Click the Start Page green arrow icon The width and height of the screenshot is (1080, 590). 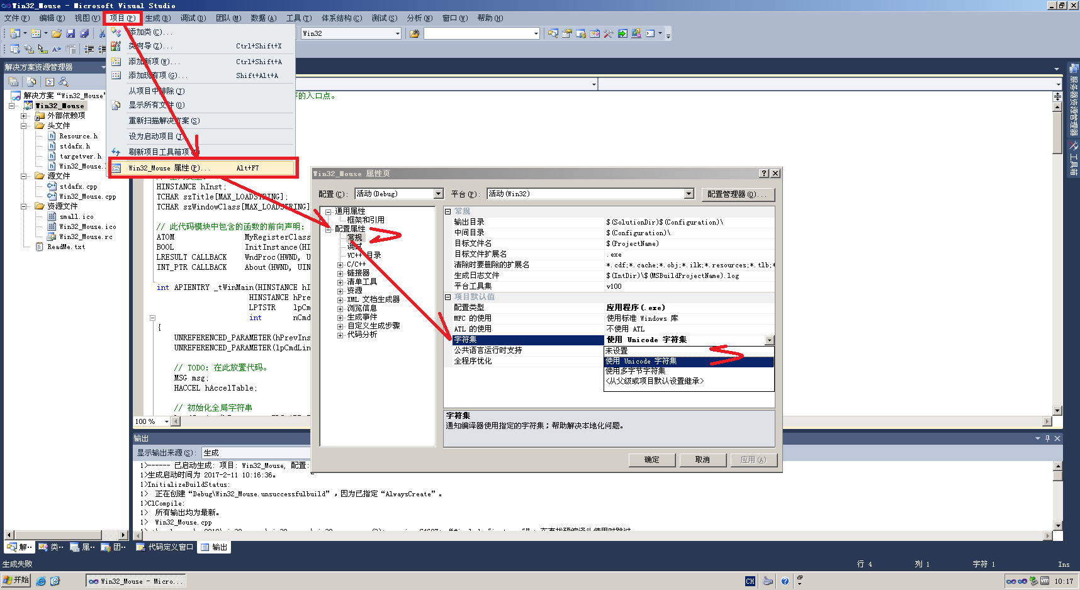click(622, 33)
